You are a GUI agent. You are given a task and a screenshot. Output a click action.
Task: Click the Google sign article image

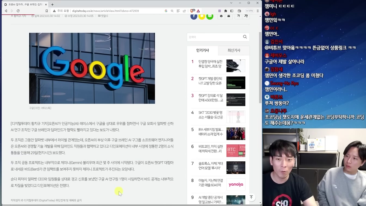click(x=92, y=68)
